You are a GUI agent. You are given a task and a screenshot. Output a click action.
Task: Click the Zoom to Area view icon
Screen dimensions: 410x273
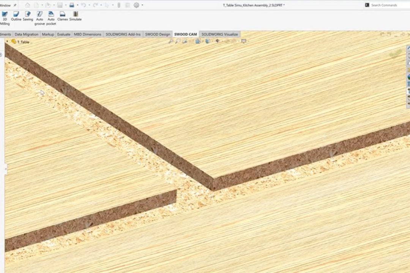point(178,41)
